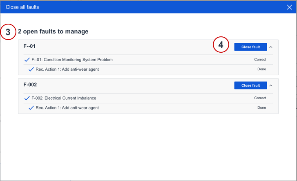297x181 pixels.
Task: Click Close fault button for F--01
Action: 250,47
